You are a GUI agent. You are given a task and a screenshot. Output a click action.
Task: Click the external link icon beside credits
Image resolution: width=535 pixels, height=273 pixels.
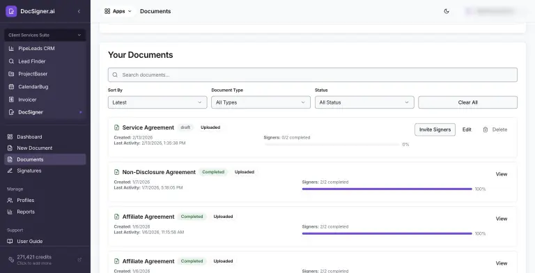point(79,260)
